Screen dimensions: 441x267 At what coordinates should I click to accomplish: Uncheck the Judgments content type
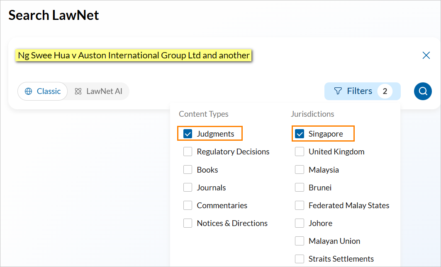[188, 134]
